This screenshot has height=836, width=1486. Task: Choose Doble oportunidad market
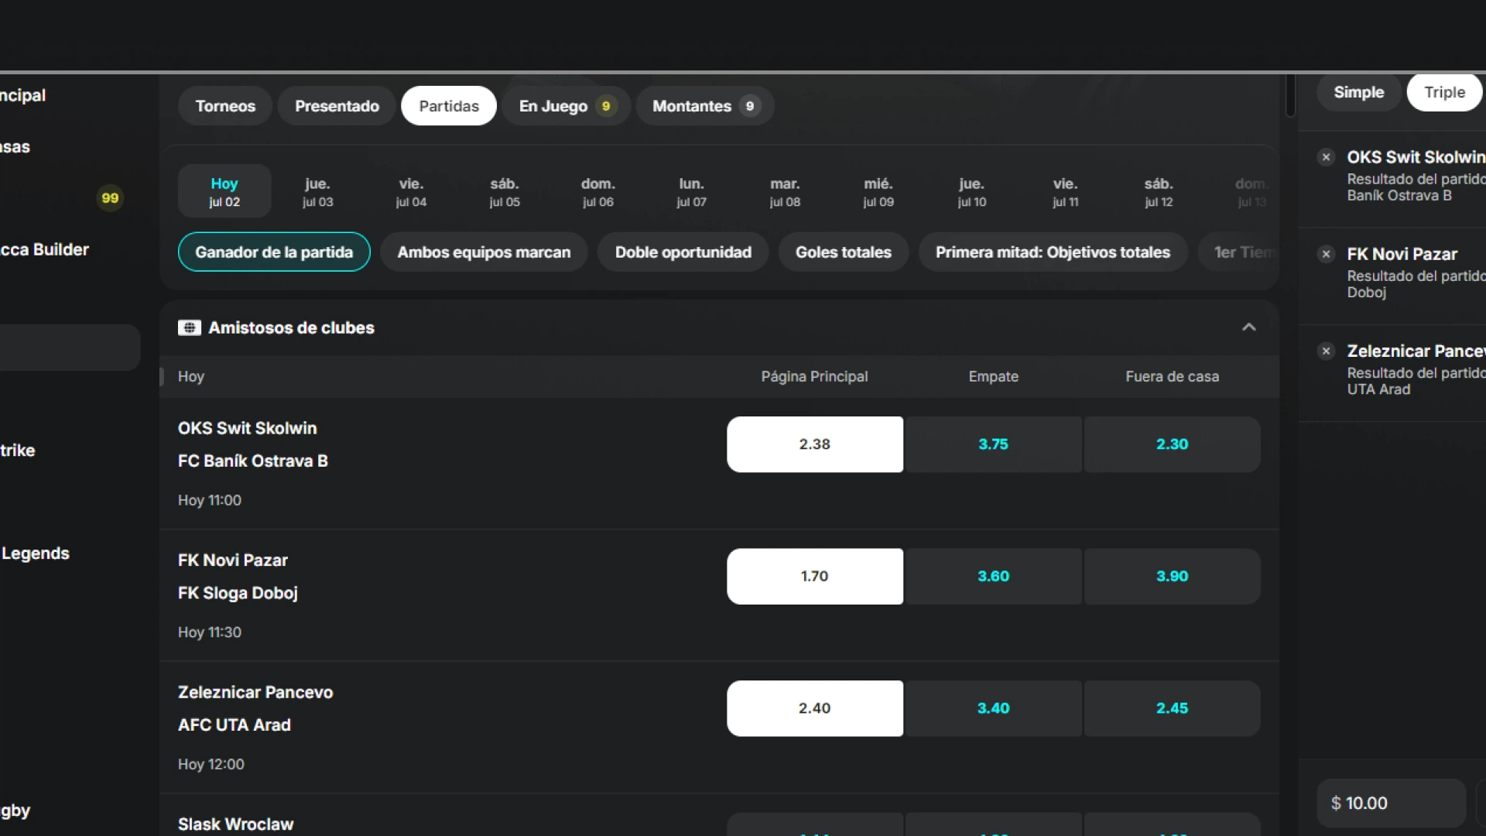click(683, 252)
